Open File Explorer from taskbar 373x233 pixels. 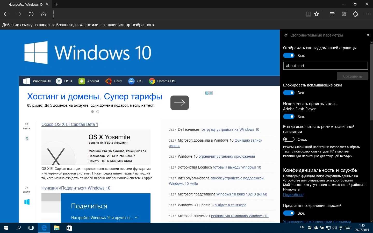56,228
